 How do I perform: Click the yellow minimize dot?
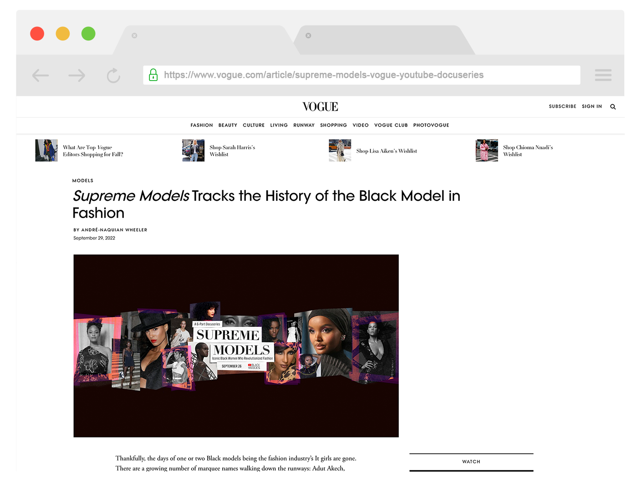coord(63,34)
